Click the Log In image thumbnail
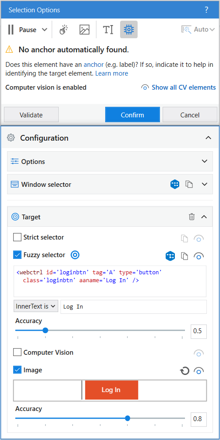220x440 pixels. [x=110, y=390]
